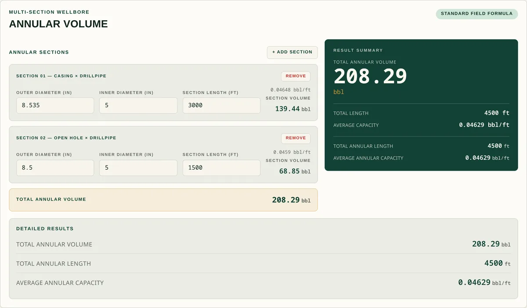Click the "Section 01 — Casing × Drillpipe" heading
The height and width of the screenshot is (308, 527).
[61, 76]
